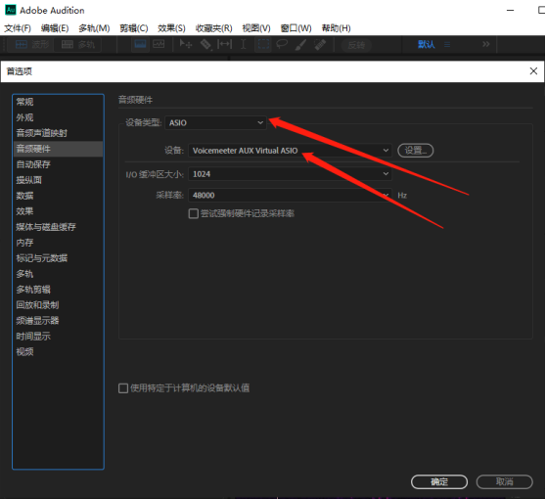Open the 采样率 48000 dropdown
The image size is (546, 499).
(x=290, y=195)
